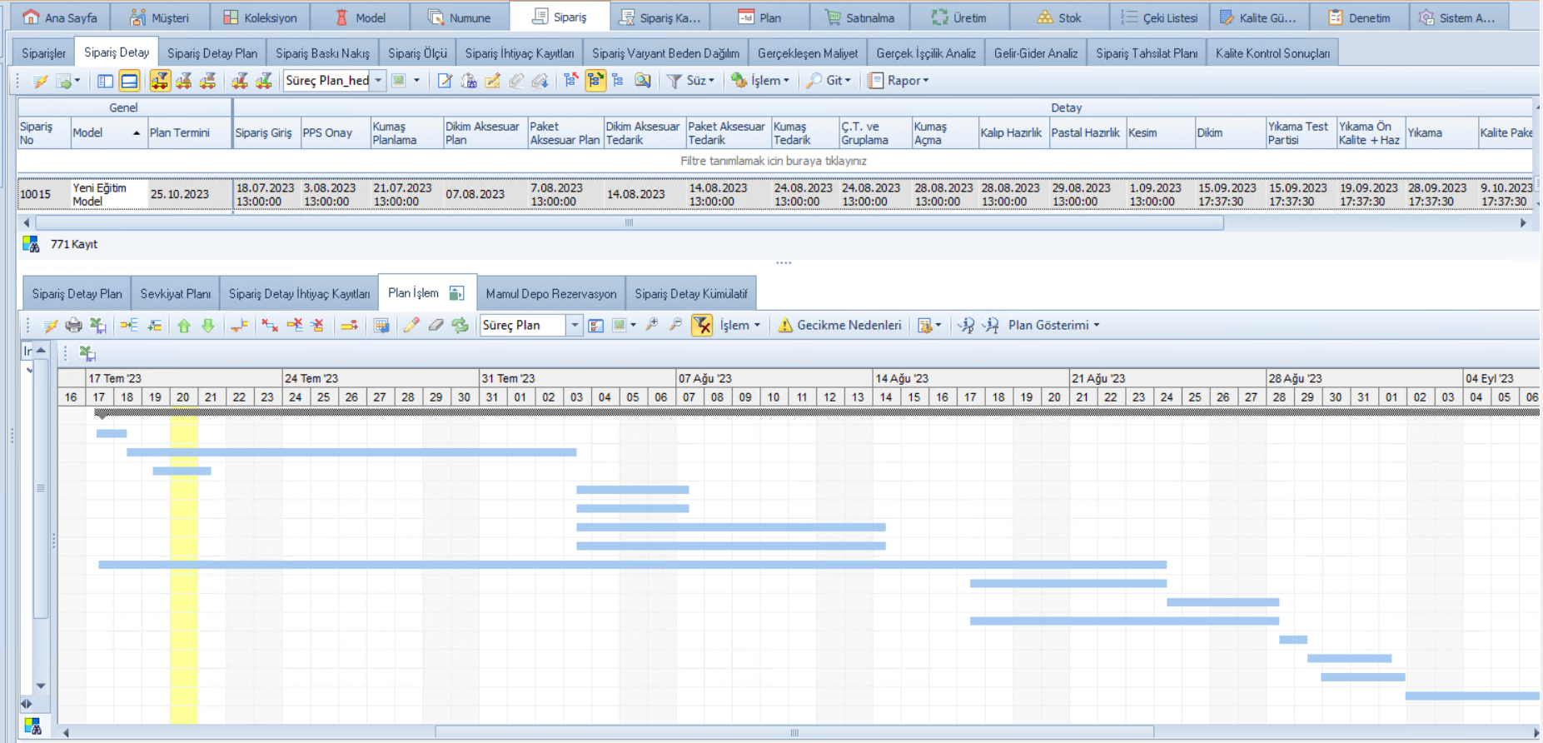This screenshot has height=743, width=1543.
Task: Click the green up arrow icon
Action: [184, 326]
